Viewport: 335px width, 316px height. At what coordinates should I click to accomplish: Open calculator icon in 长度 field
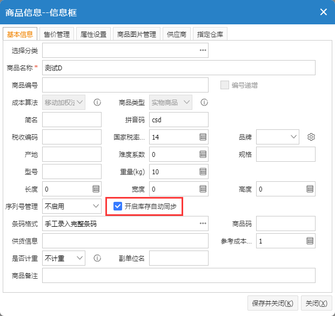tap(96, 189)
